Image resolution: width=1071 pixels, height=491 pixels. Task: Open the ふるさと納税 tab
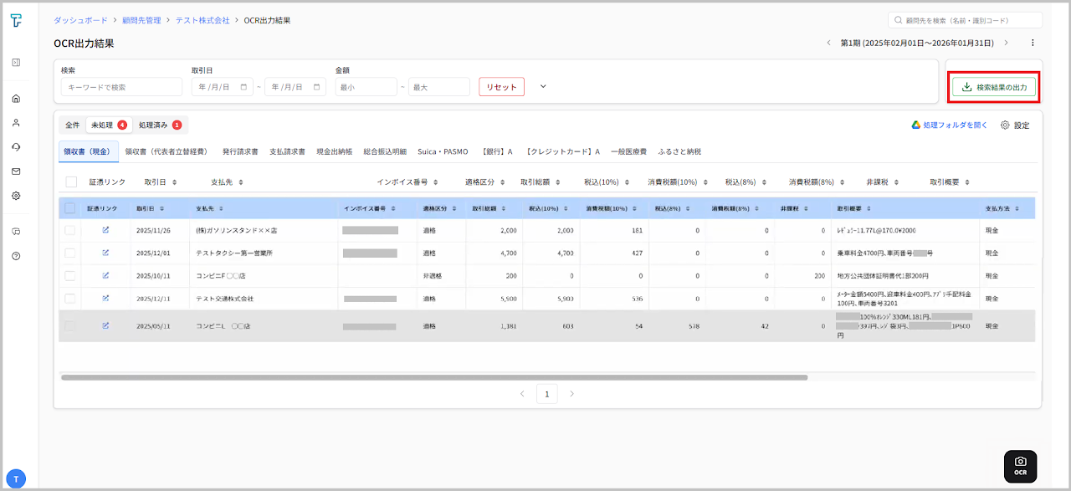click(x=679, y=151)
